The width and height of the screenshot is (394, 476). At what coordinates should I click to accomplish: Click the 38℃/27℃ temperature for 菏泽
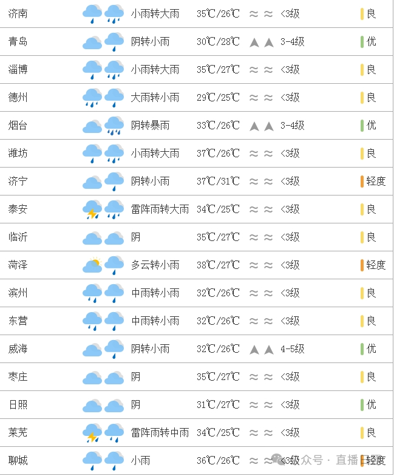coord(218,265)
